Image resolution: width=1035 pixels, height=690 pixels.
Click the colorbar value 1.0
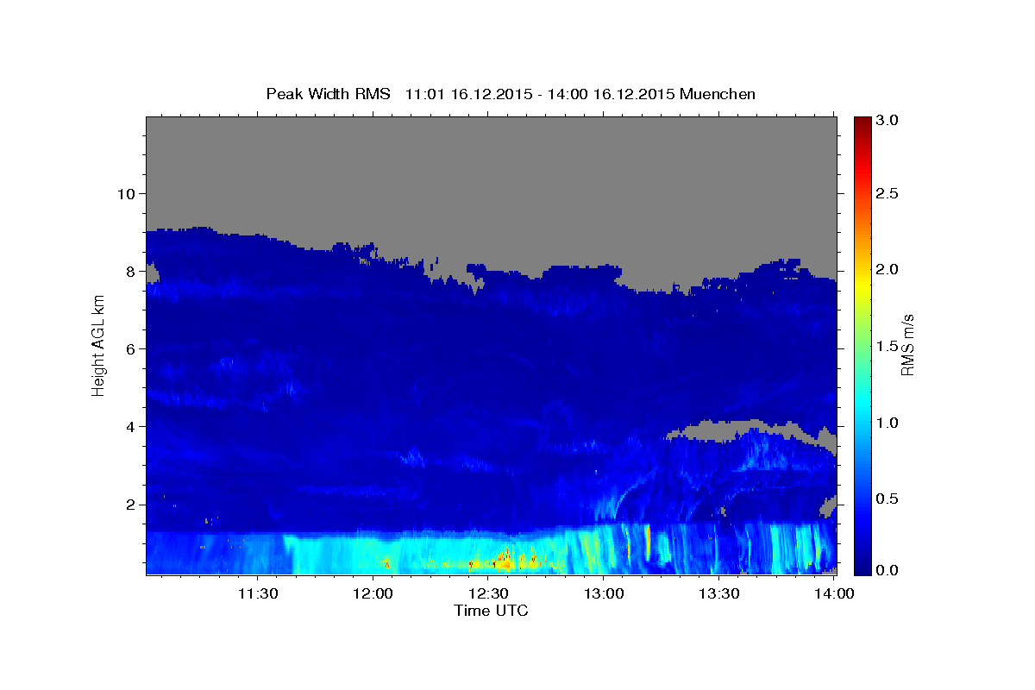pyautogui.click(x=888, y=423)
